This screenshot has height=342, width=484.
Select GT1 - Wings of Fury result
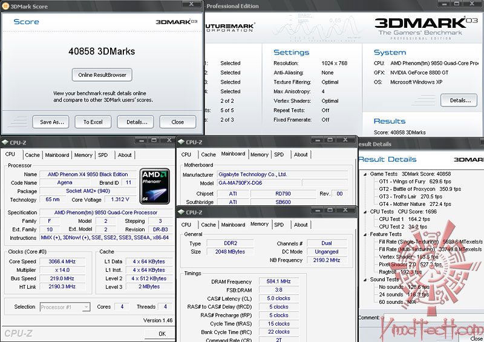tap(415, 182)
